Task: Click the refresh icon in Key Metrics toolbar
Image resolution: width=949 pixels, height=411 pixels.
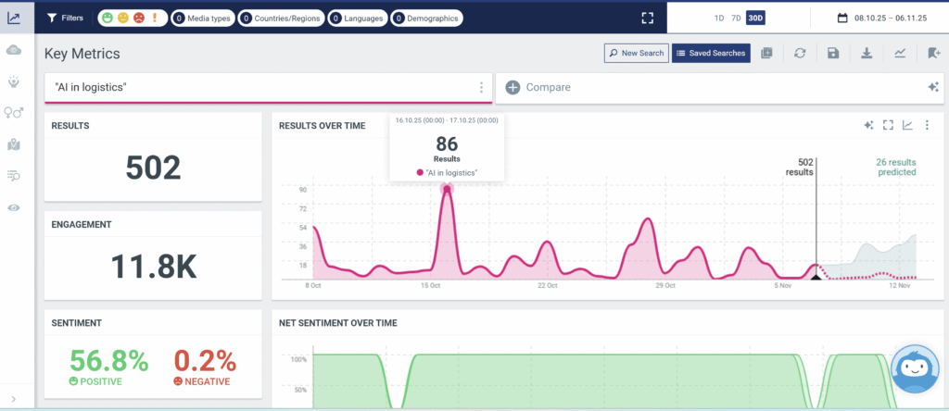Action: pos(800,54)
